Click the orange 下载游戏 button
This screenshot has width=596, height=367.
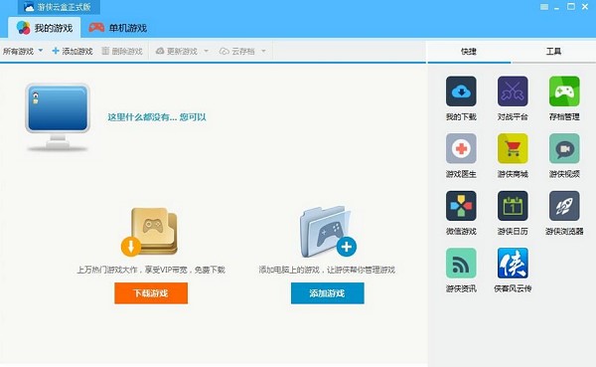tap(151, 293)
